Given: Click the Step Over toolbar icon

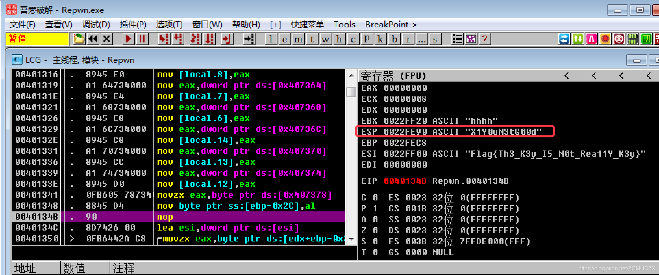Looking at the screenshot, I should pyautogui.click(x=178, y=39).
